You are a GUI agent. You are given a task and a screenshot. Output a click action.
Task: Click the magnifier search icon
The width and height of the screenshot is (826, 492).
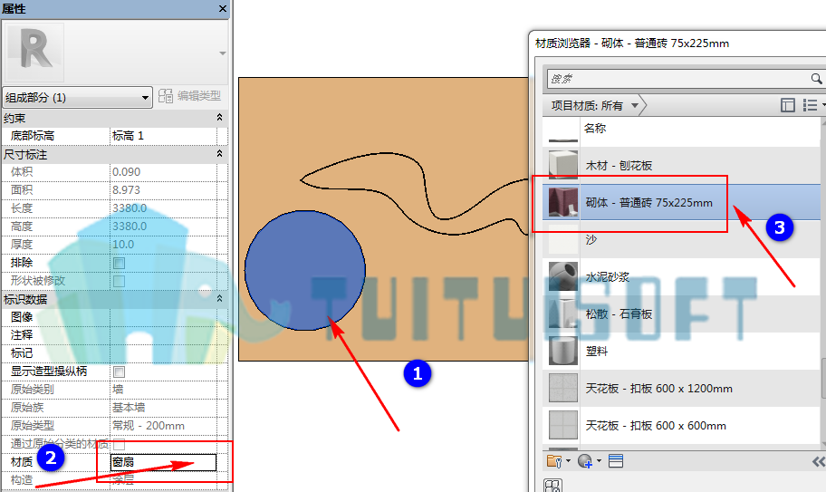(x=816, y=79)
